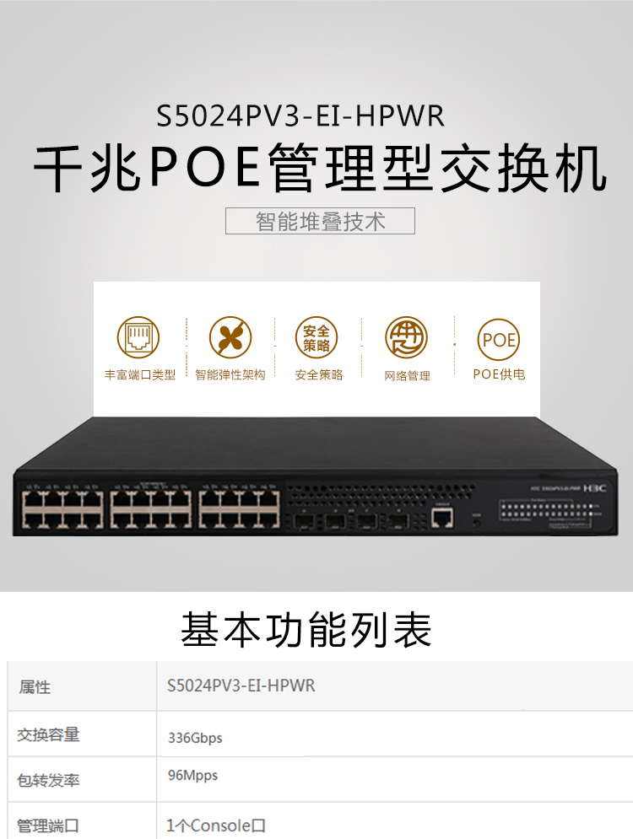Viewport: 633px width, 839px height.
Task: Click the 丰富端口类型 port icon
Action: coord(138,337)
